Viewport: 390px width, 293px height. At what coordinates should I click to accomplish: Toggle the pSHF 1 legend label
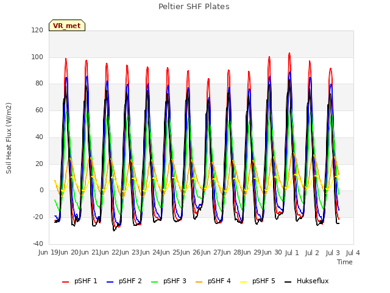pyautogui.click(x=86, y=281)
